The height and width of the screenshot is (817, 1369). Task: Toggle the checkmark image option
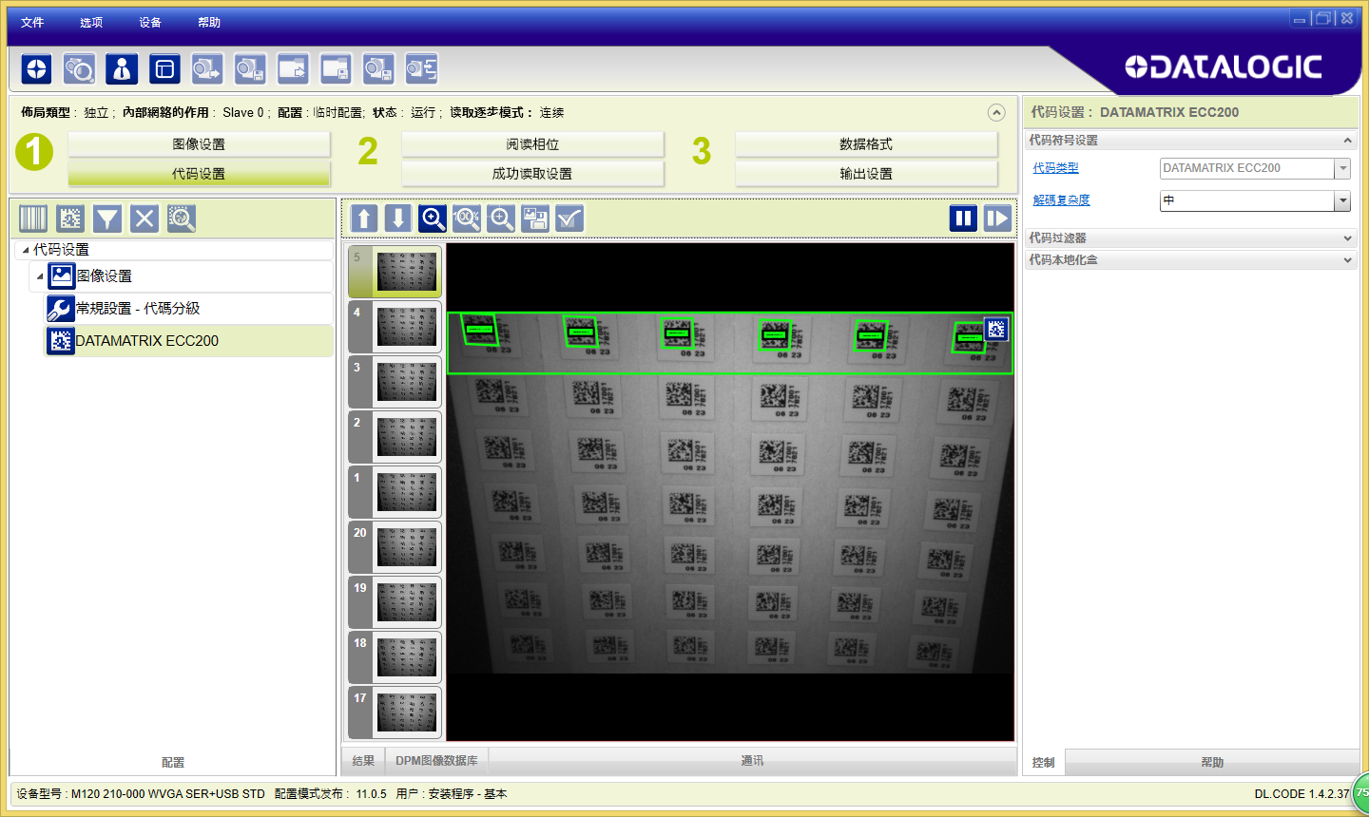[569, 218]
